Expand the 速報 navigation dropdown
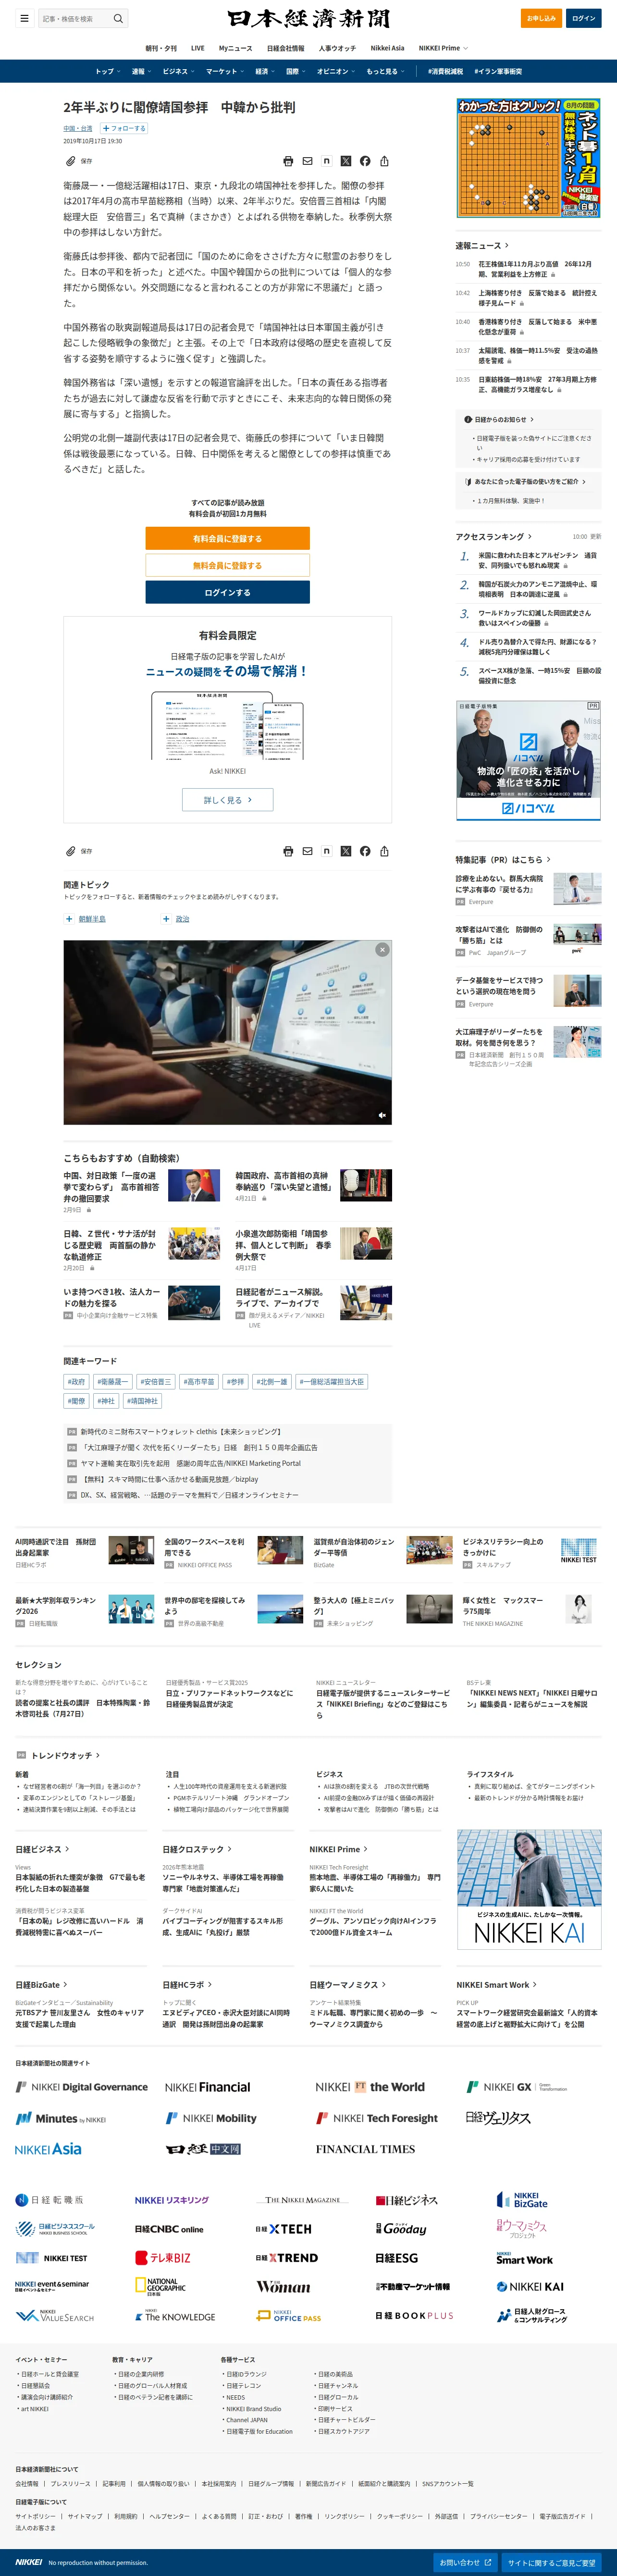Screen dimensions: 617x2576 pyautogui.click(x=142, y=72)
